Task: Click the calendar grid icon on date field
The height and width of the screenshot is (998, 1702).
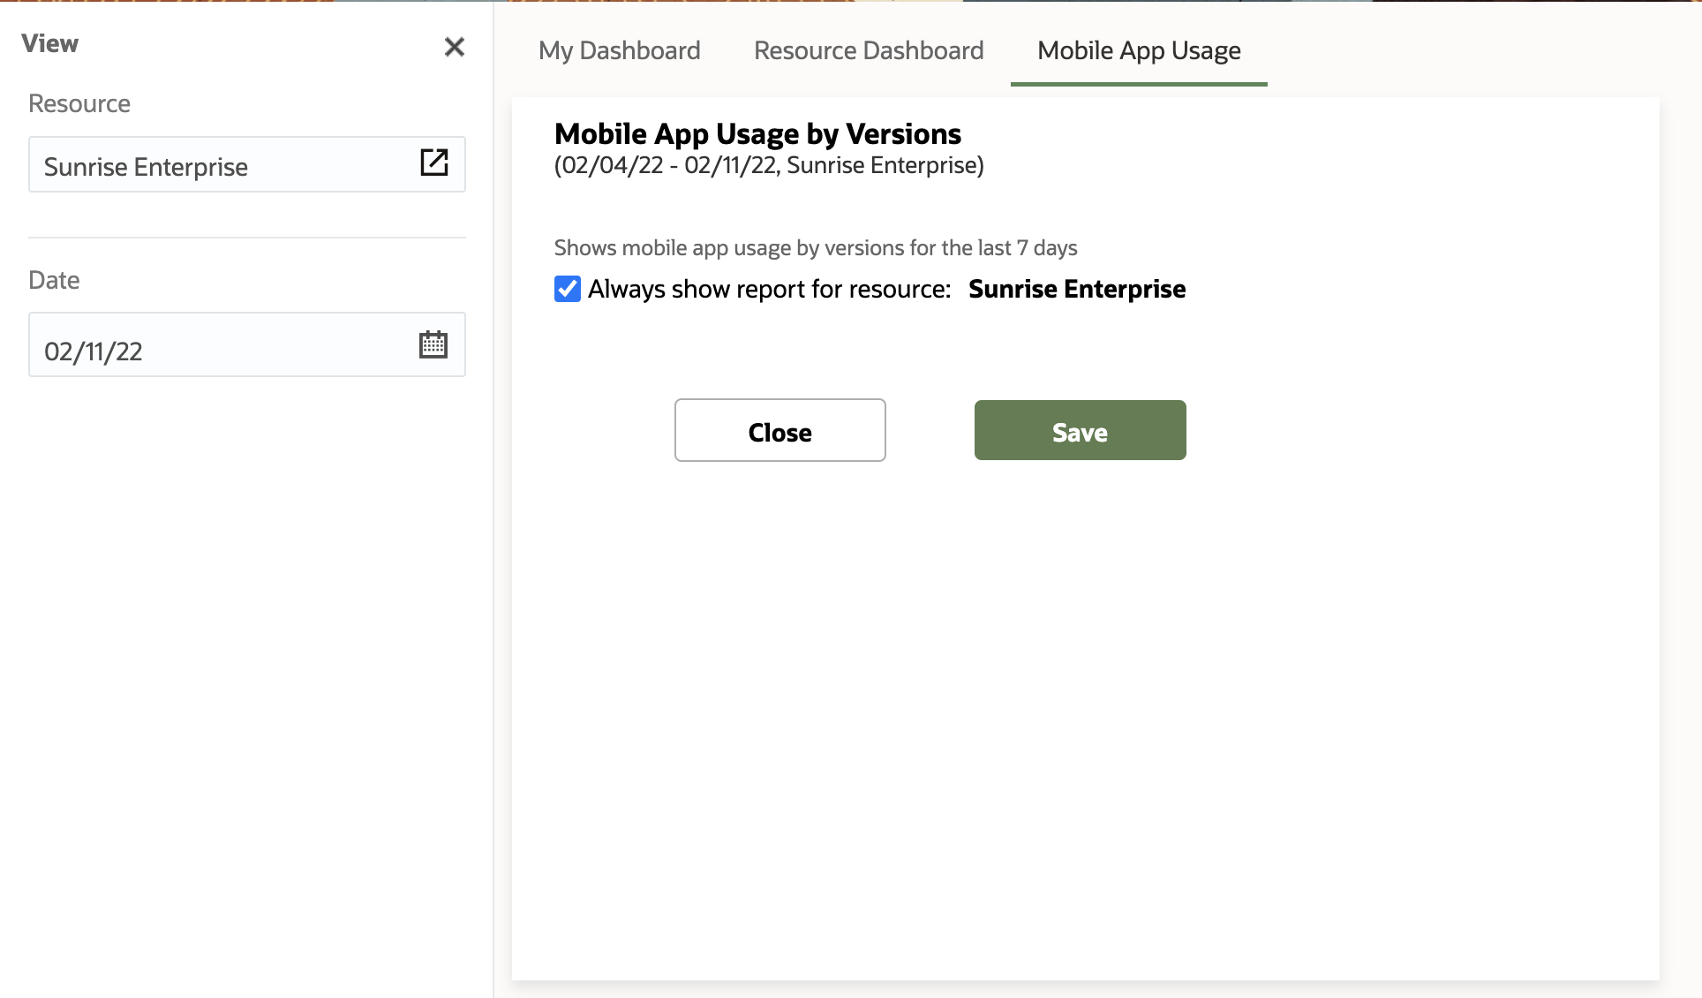Action: [433, 344]
